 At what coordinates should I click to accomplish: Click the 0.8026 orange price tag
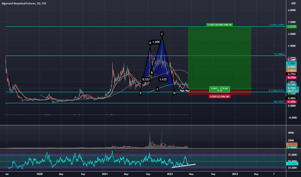291,70
